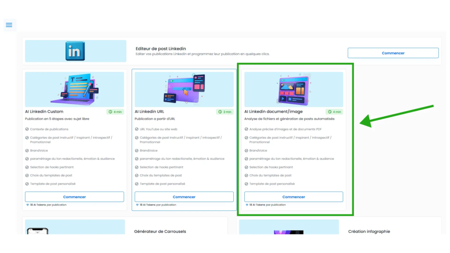Viewport: 450px width, 253px height.
Task: Click 'Analyse de fichiers et génération' subtitle
Action: tap(289, 119)
